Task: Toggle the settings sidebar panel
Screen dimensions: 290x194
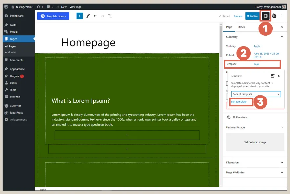Action: (265, 16)
